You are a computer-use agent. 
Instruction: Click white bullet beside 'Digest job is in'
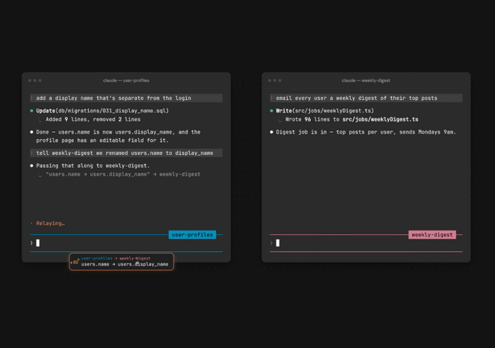(271, 132)
